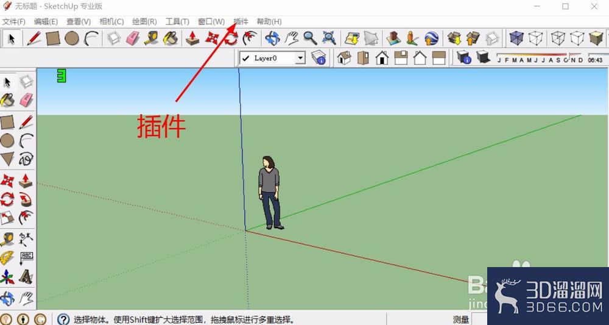Select the Line pencil tool in top toolbar

point(33,38)
